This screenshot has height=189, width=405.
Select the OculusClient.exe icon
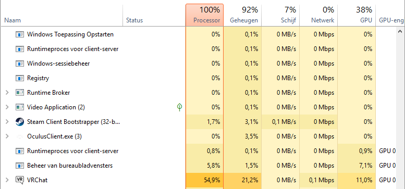click(x=20, y=136)
